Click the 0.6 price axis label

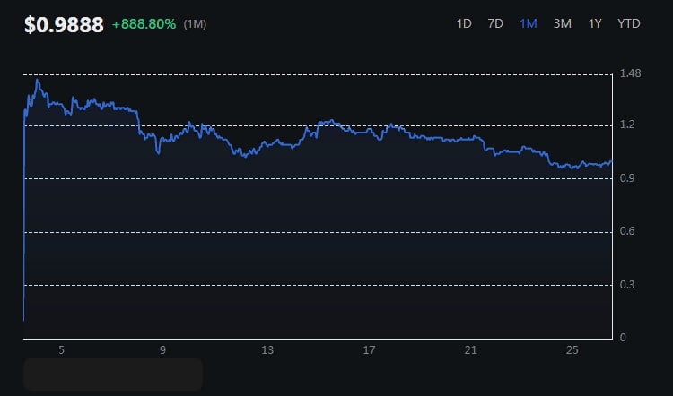click(x=627, y=231)
